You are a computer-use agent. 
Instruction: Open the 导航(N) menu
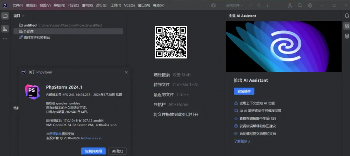(x=59, y=5)
